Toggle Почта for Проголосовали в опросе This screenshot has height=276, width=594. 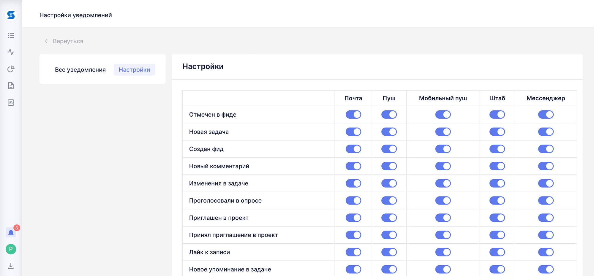click(353, 201)
